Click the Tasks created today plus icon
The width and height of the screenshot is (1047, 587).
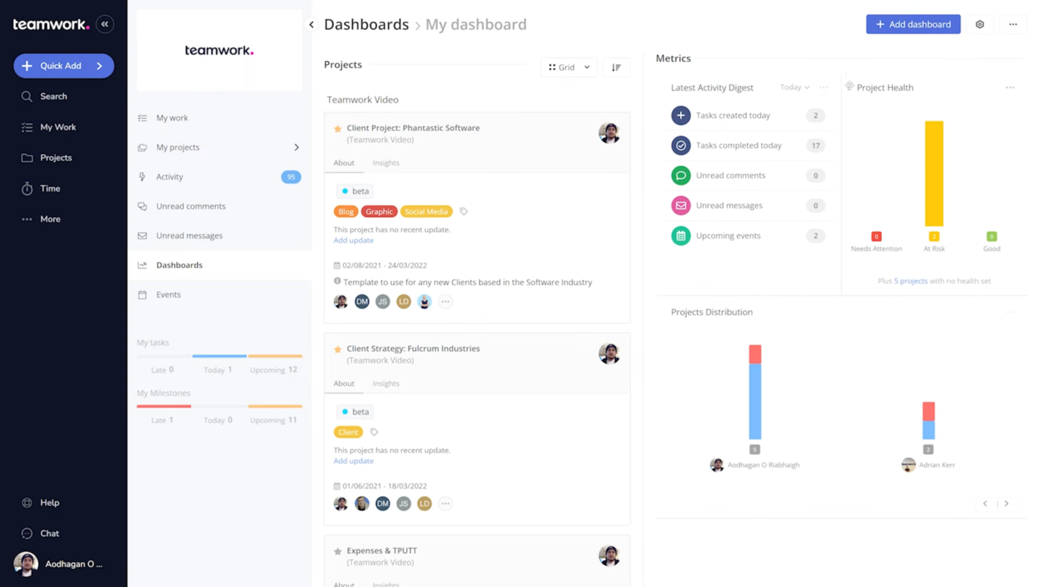coord(681,115)
